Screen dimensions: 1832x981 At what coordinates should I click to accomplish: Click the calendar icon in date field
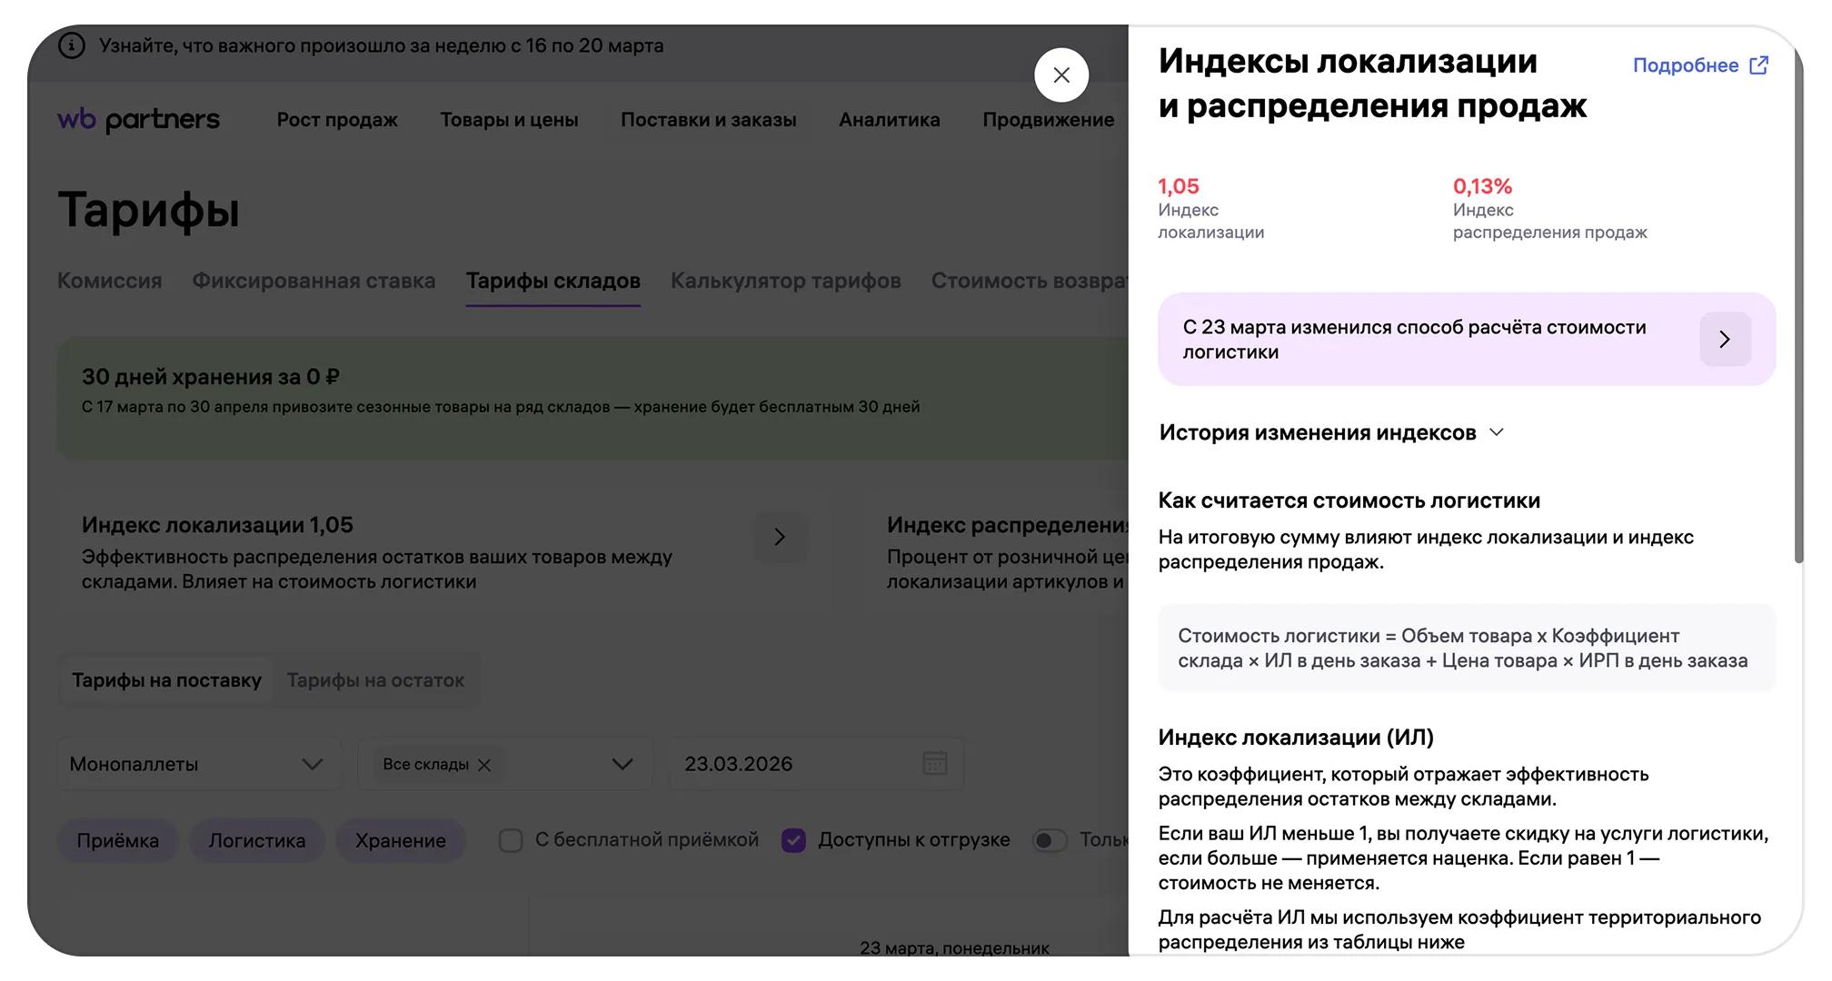click(934, 763)
